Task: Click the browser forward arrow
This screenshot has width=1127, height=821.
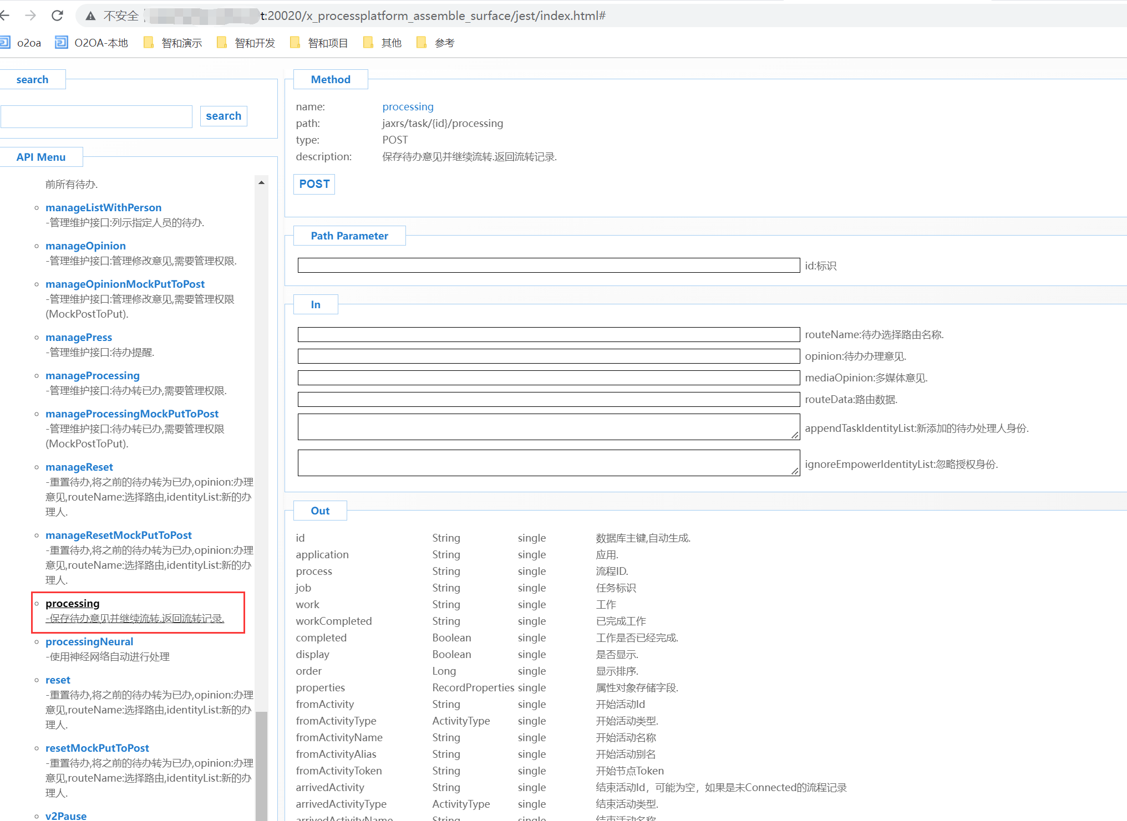Action: tap(31, 16)
